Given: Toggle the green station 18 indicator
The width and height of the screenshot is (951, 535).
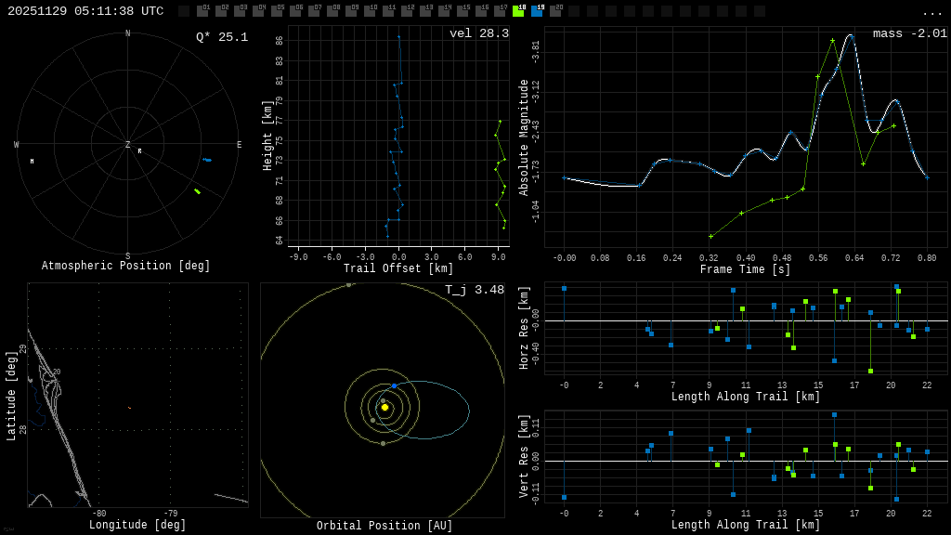Looking at the screenshot, I should point(518,11).
